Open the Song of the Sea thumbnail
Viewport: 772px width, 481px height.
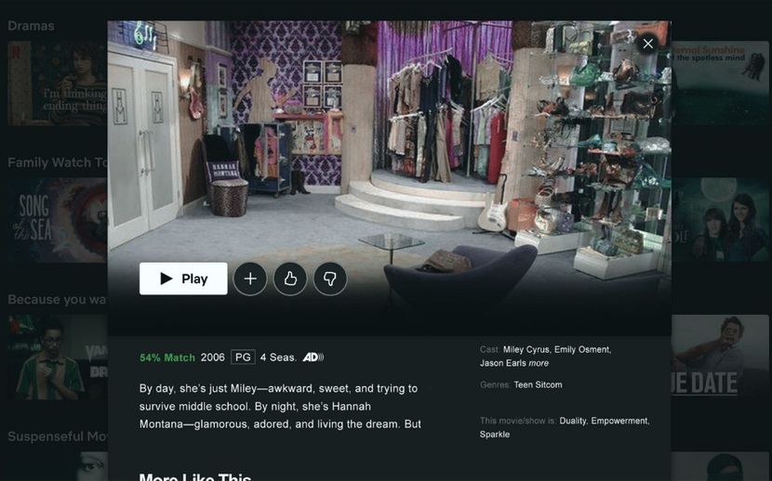click(x=56, y=219)
